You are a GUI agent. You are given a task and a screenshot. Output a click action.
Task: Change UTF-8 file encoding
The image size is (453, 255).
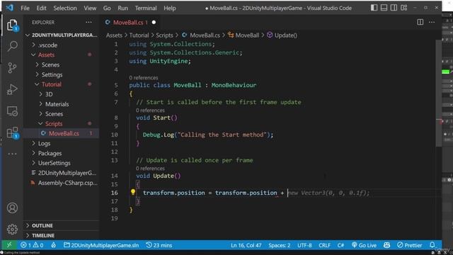point(304,245)
